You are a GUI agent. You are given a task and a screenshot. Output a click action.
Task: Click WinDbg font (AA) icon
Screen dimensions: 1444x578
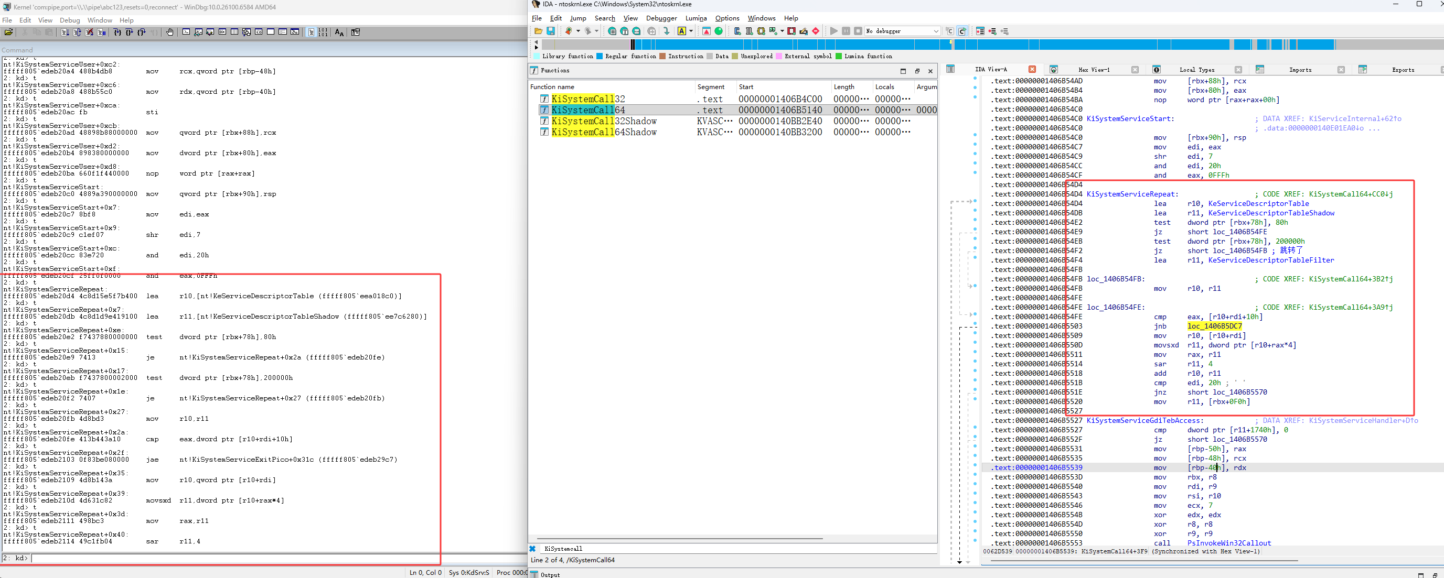coord(339,32)
